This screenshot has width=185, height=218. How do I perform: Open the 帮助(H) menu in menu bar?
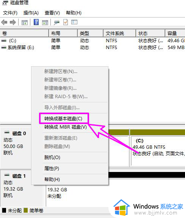pos(74,13)
